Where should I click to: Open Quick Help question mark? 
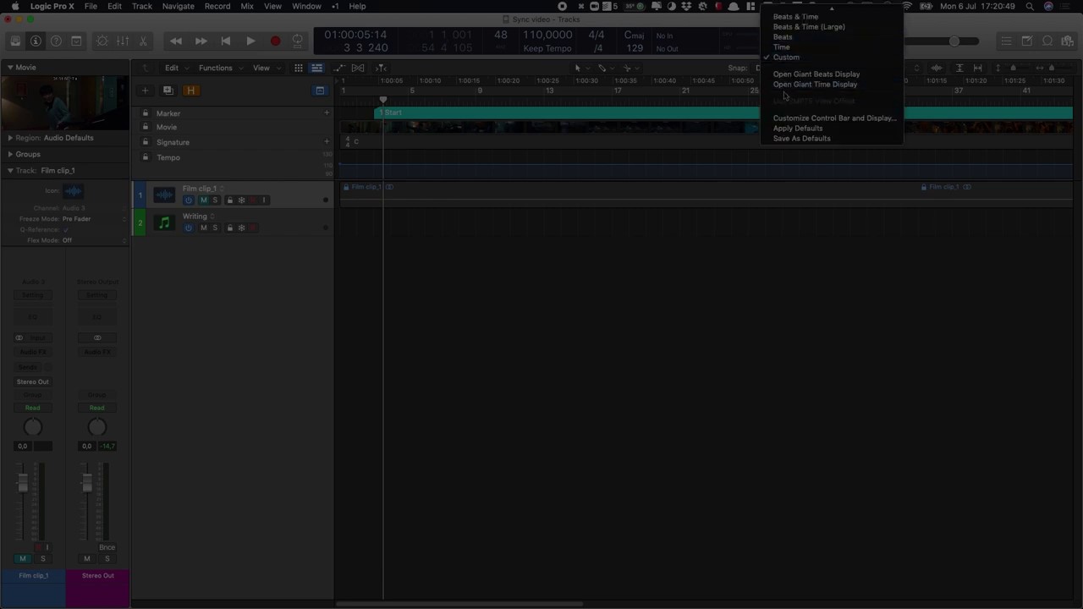pos(56,41)
